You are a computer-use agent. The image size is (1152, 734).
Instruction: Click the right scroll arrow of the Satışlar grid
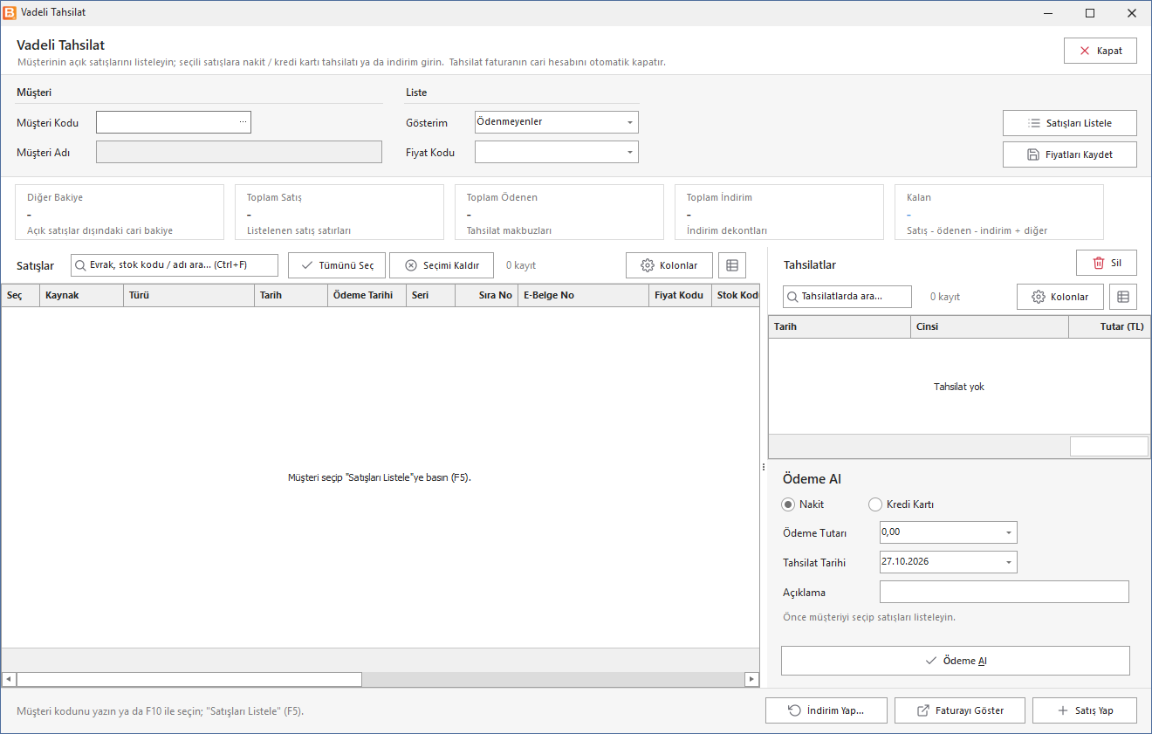[x=751, y=679]
